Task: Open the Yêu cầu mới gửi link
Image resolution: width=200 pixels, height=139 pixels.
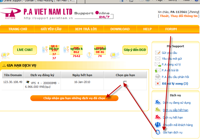Action: (x=172, y=59)
